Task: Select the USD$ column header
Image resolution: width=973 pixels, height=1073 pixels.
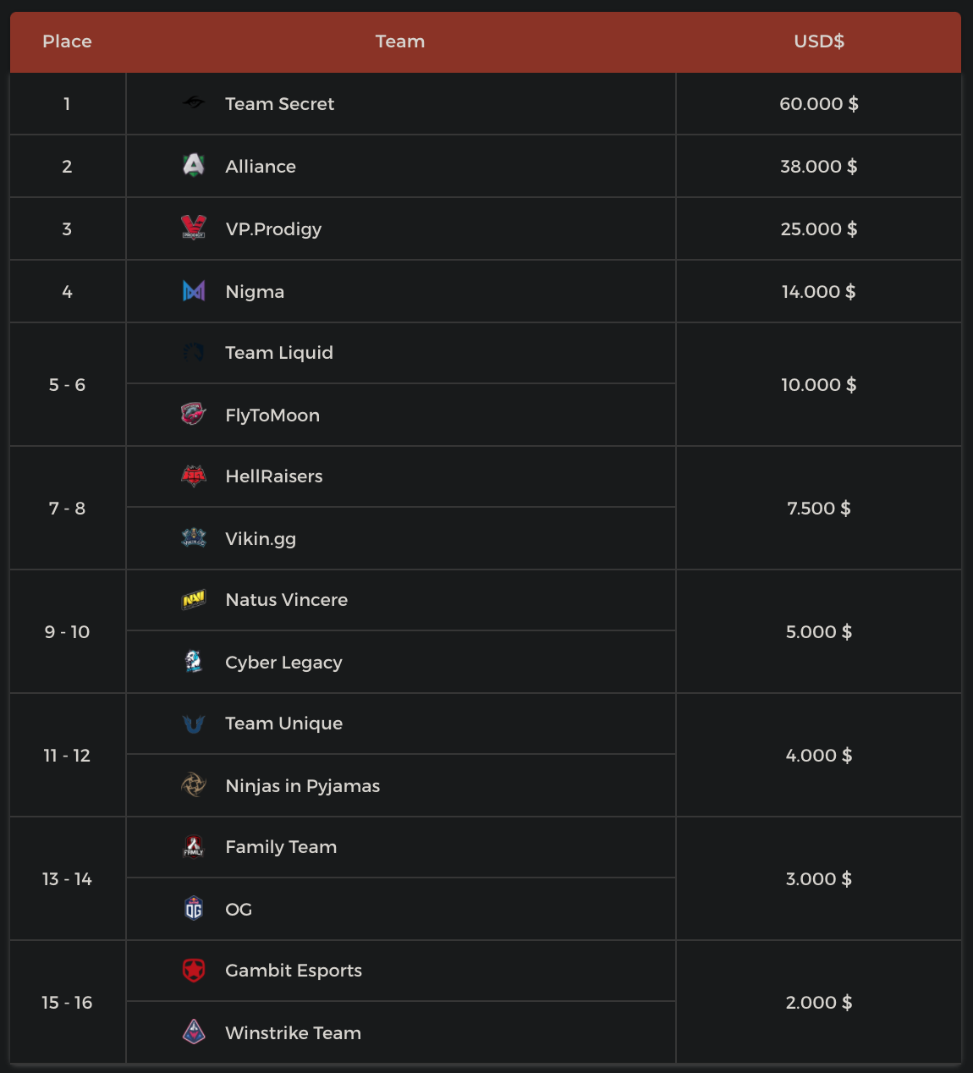Action: click(819, 41)
